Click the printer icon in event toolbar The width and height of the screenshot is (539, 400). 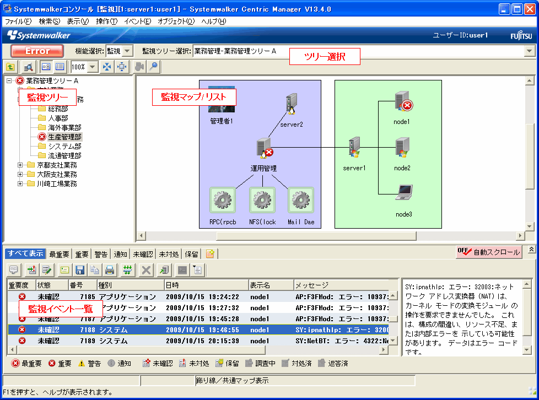pyautogui.click(x=110, y=270)
